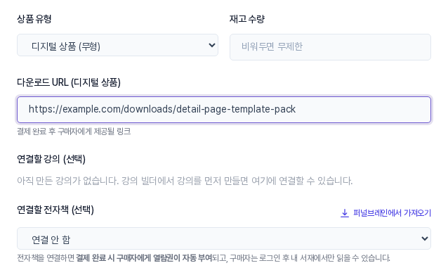Click the 재고 수량 input field

click(x=330, y=47)
